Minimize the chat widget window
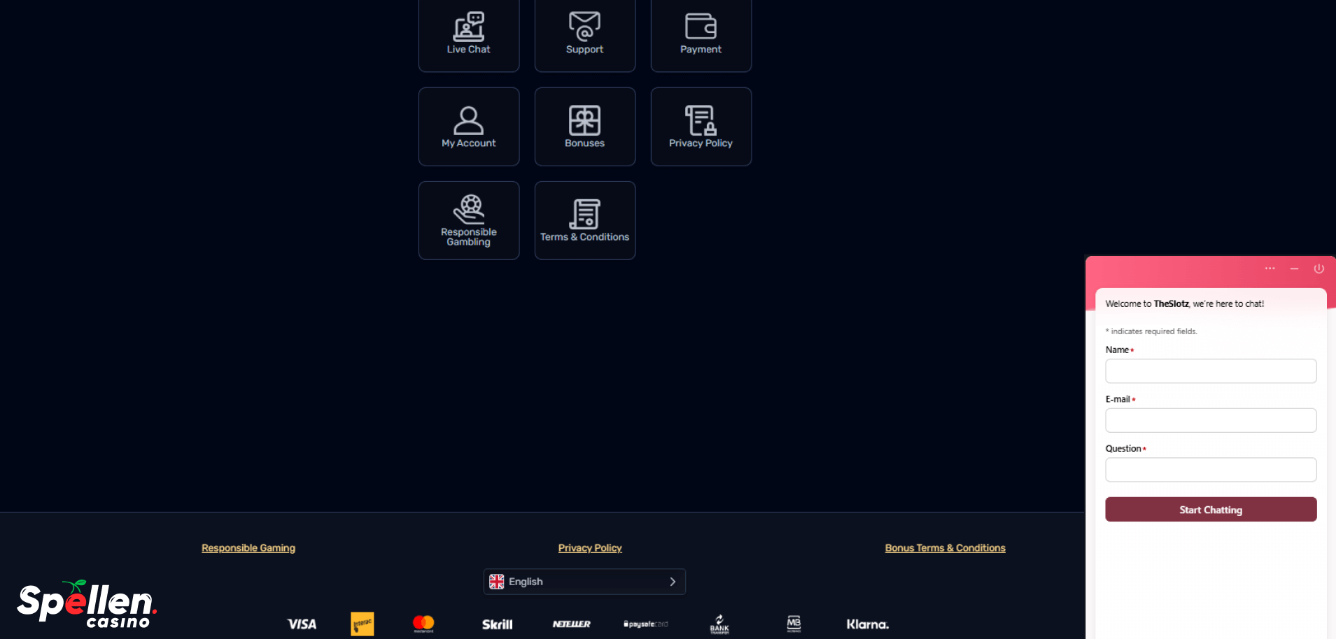Image resolution: width=1336 pixels, height=639 pixels. pyautogui.click(x=1294, y=268)
